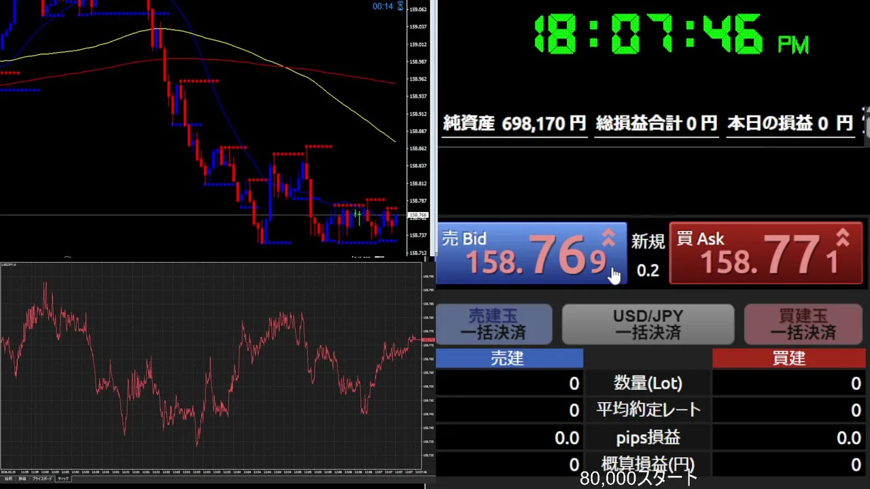Image resolution: width=870 pixels, height=489 pixels.
Task: Open the 銘柄 tab below the tick chart
Action: click(8, 479)
